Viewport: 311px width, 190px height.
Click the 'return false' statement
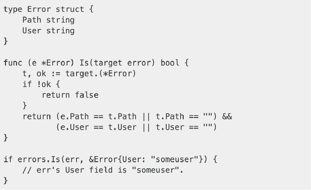[x=70, y=95]
